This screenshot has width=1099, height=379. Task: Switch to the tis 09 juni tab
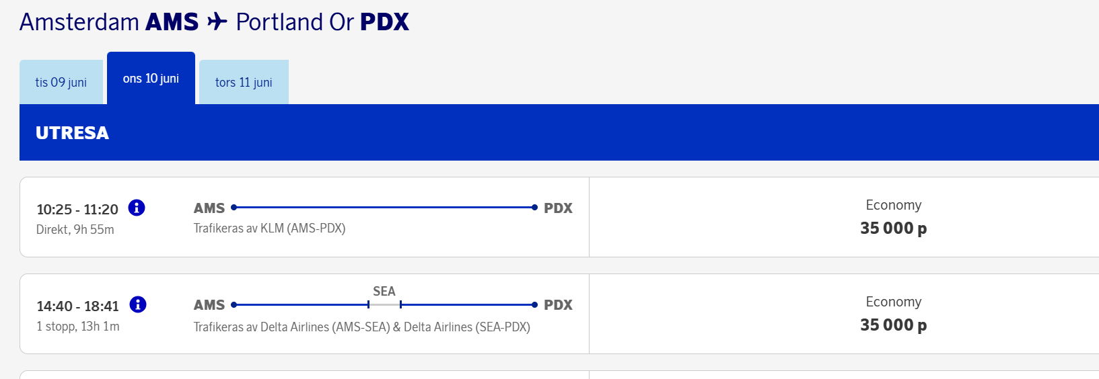tap(61, 82)
